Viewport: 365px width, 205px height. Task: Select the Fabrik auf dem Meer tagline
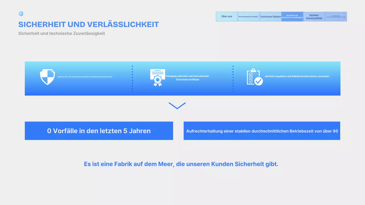[x=181, y=164]
